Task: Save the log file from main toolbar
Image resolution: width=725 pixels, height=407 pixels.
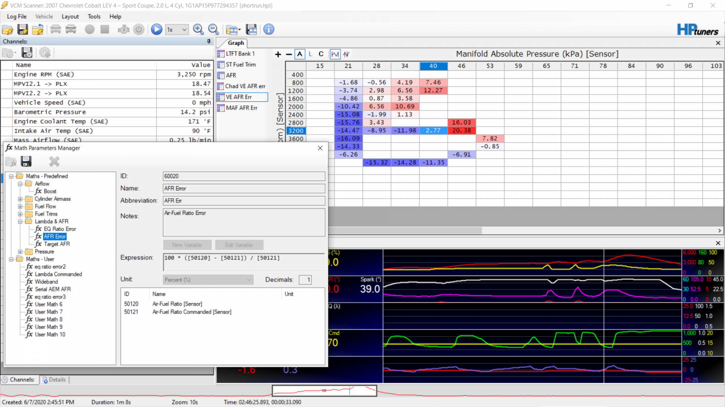Action: tap(23, 29)
